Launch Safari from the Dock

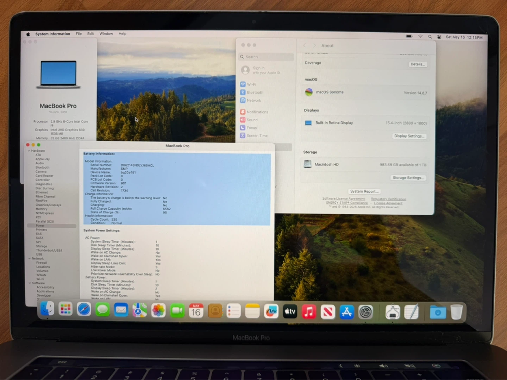coord(84,310)
